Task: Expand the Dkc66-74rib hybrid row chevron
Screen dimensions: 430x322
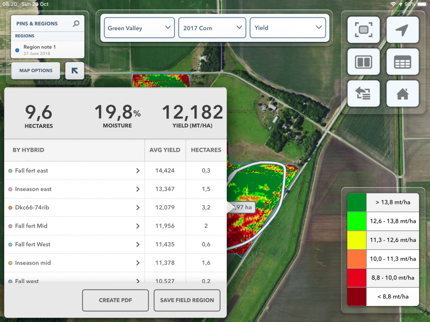Action: (x=138, y=208)
